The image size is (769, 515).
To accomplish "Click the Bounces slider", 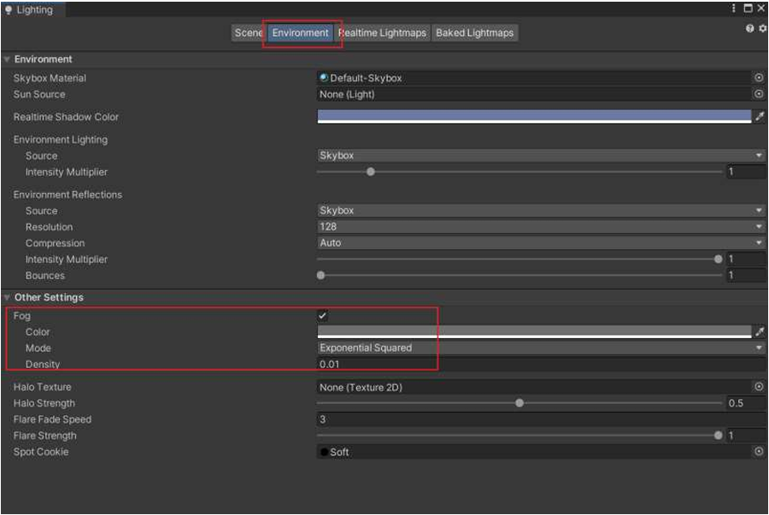I will 520,275.
